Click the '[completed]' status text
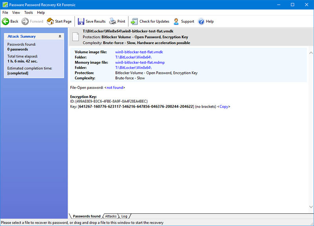 [x=18, y=73]
